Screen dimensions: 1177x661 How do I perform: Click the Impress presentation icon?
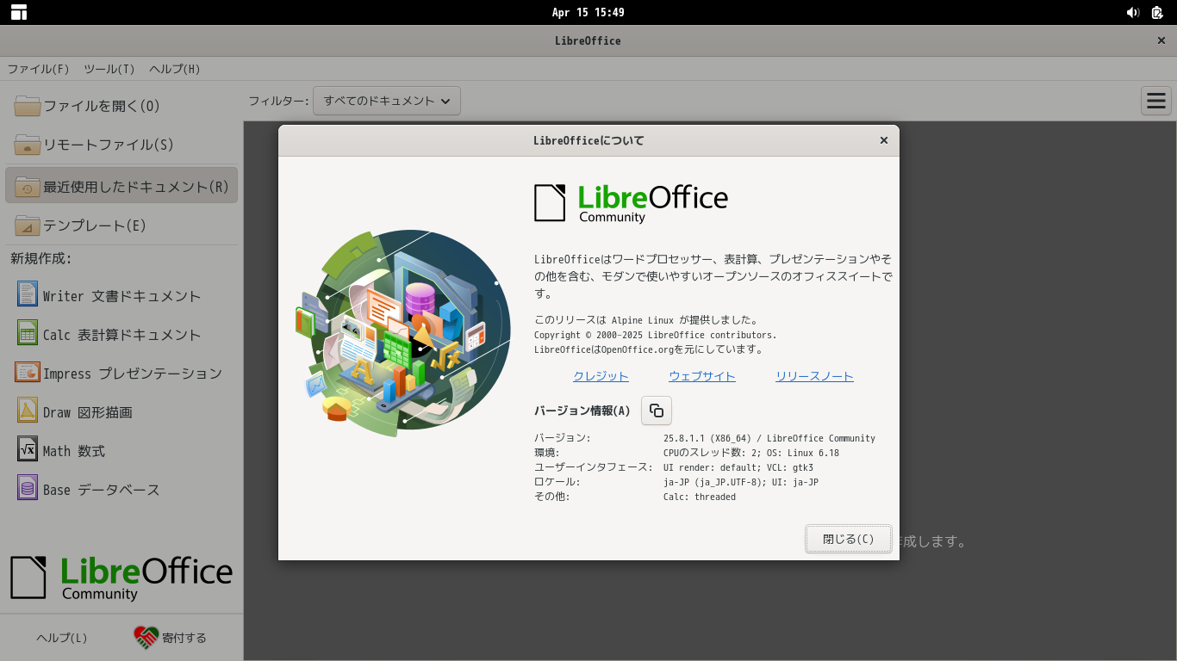[x=28, y=372]
